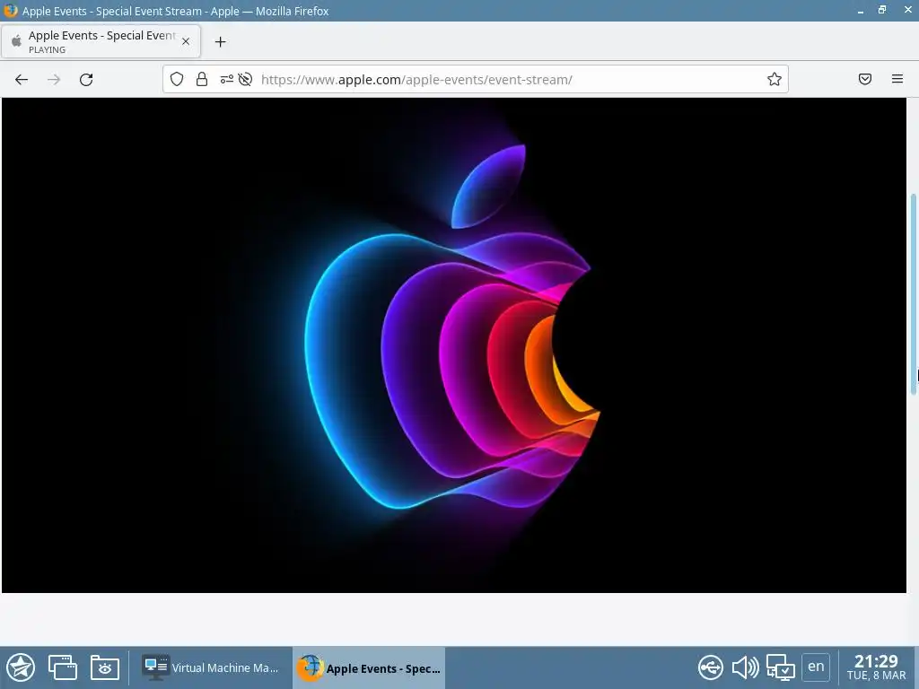
Task: View site security padlock information
Action: point(202,79)
